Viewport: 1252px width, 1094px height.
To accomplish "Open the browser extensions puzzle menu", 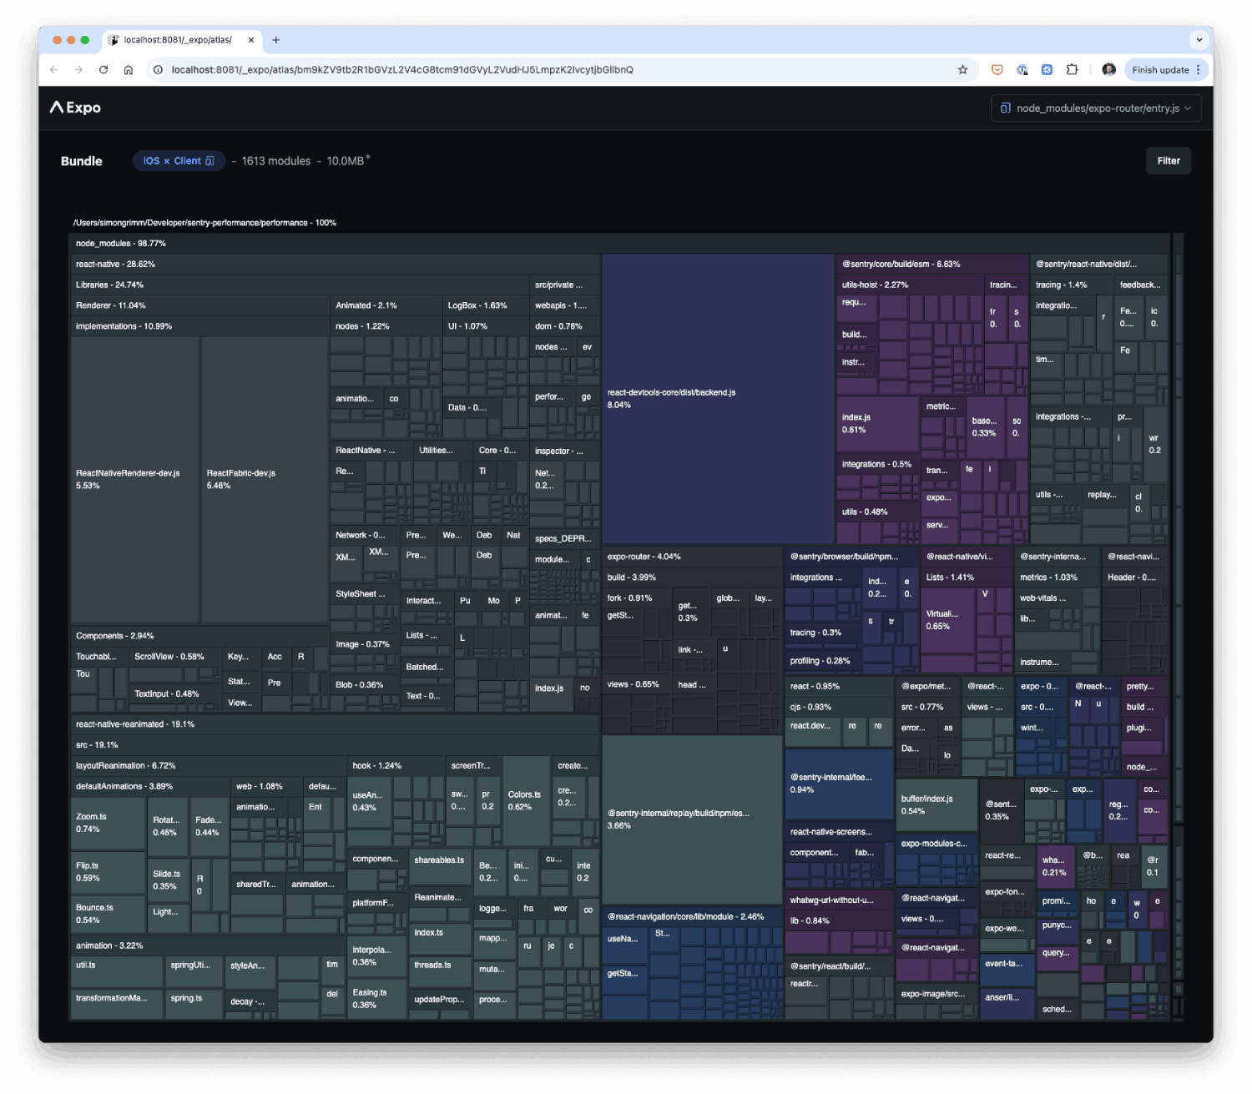I will point(1072,70).
